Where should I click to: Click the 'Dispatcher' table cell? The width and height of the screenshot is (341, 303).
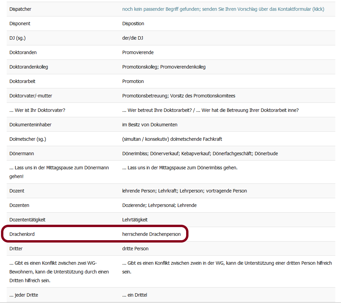(20, 9)
